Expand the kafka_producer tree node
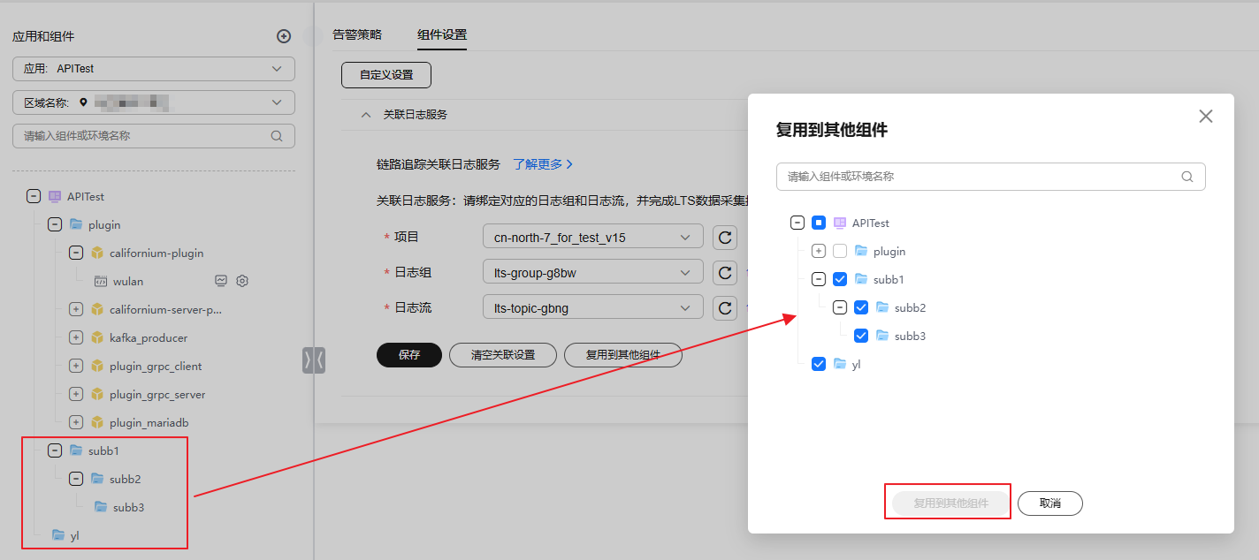 pyautogui.click(x=75, y=337)
